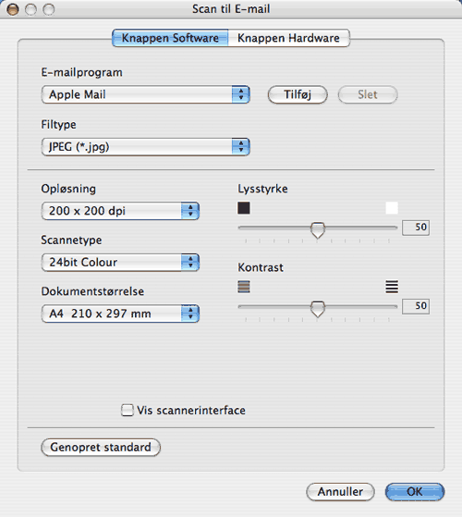Select the Knappen Software tab
This screenshot has height=517, width=462.
point(170,38)
